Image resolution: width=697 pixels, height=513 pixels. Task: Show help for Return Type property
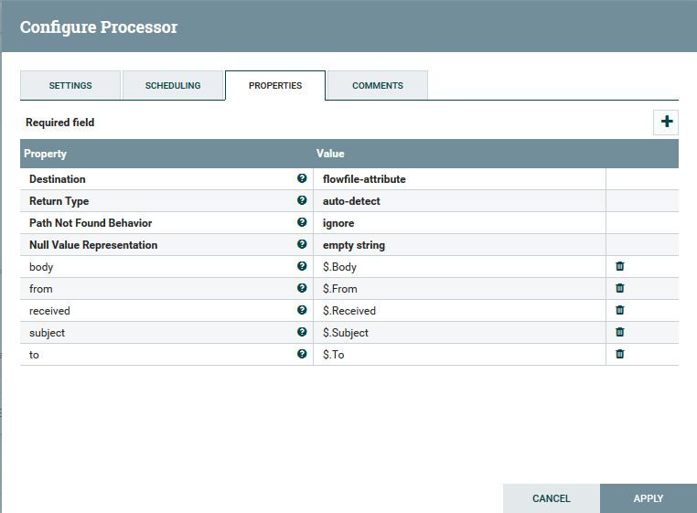point(302,201)
